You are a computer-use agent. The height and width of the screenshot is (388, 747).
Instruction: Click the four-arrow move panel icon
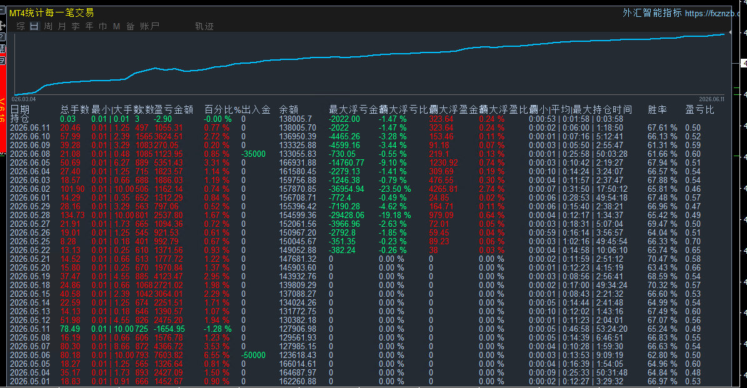pyautogui.click(x=3, y=25)
